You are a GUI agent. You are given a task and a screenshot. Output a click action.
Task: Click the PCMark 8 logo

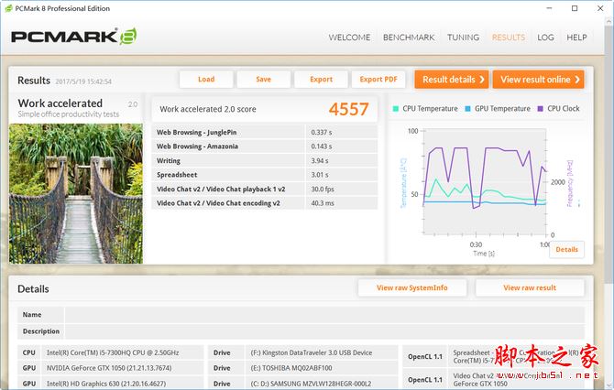tap(73, 37)
